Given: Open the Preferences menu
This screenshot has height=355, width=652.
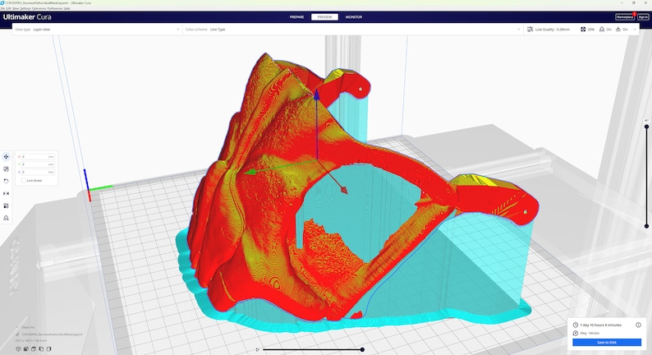Looking at the screenshot, I should tap(55, 8).
